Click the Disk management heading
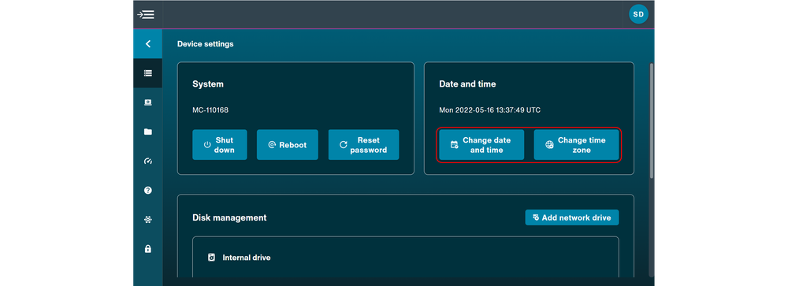Image resolution: width=788 pixels, height=286 pixels. pyautogui.click(x=229, y=217)
